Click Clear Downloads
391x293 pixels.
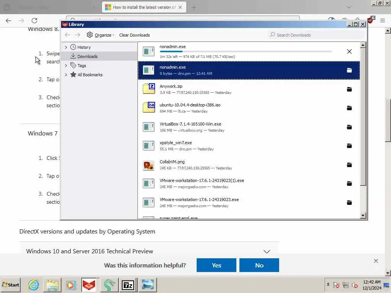(134, 35)
